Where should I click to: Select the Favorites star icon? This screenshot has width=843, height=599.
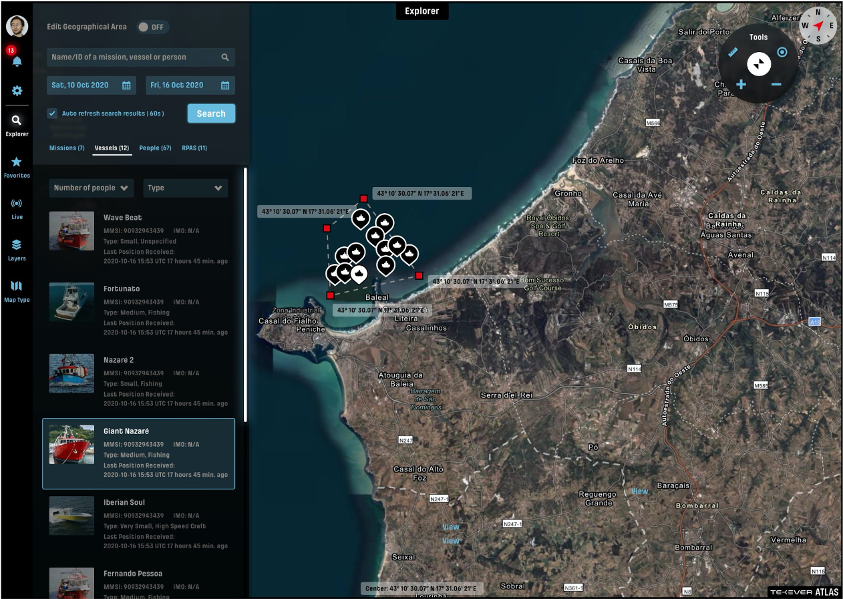pos(17,164)
